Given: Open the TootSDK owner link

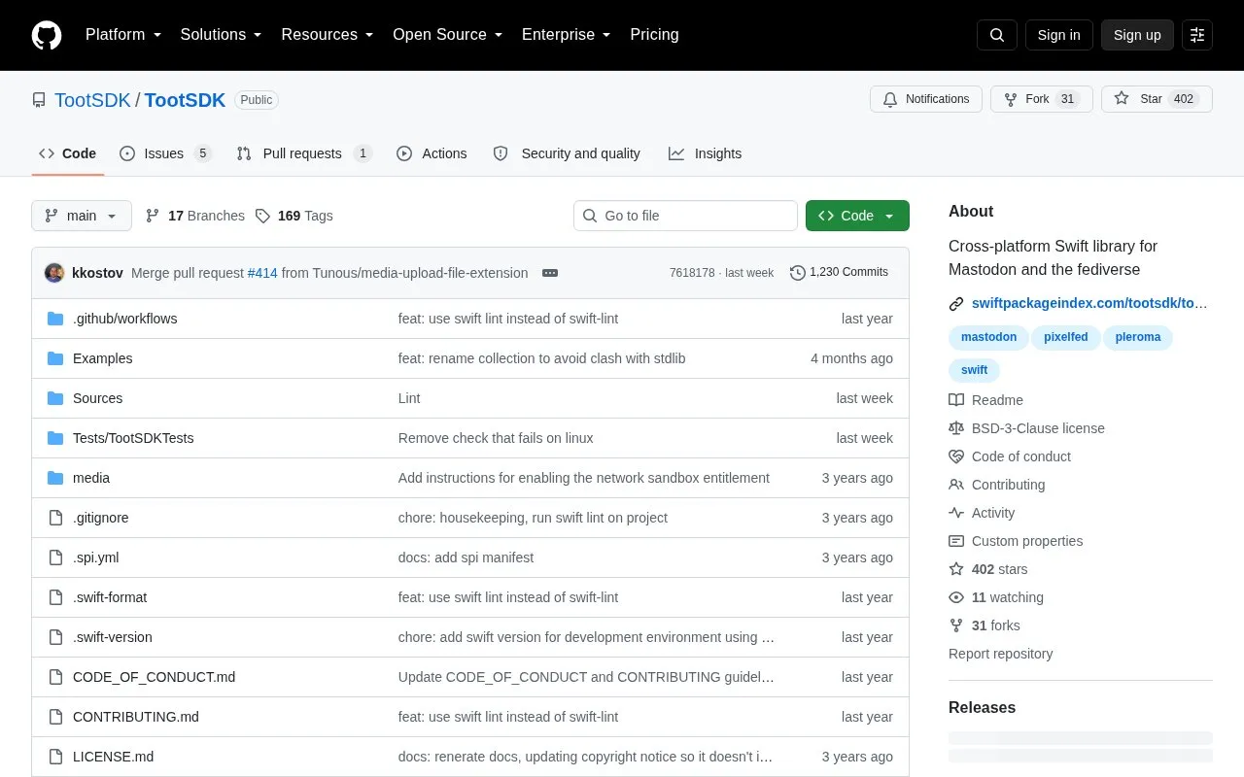Looking at the screenshot, I should (92, 100).
